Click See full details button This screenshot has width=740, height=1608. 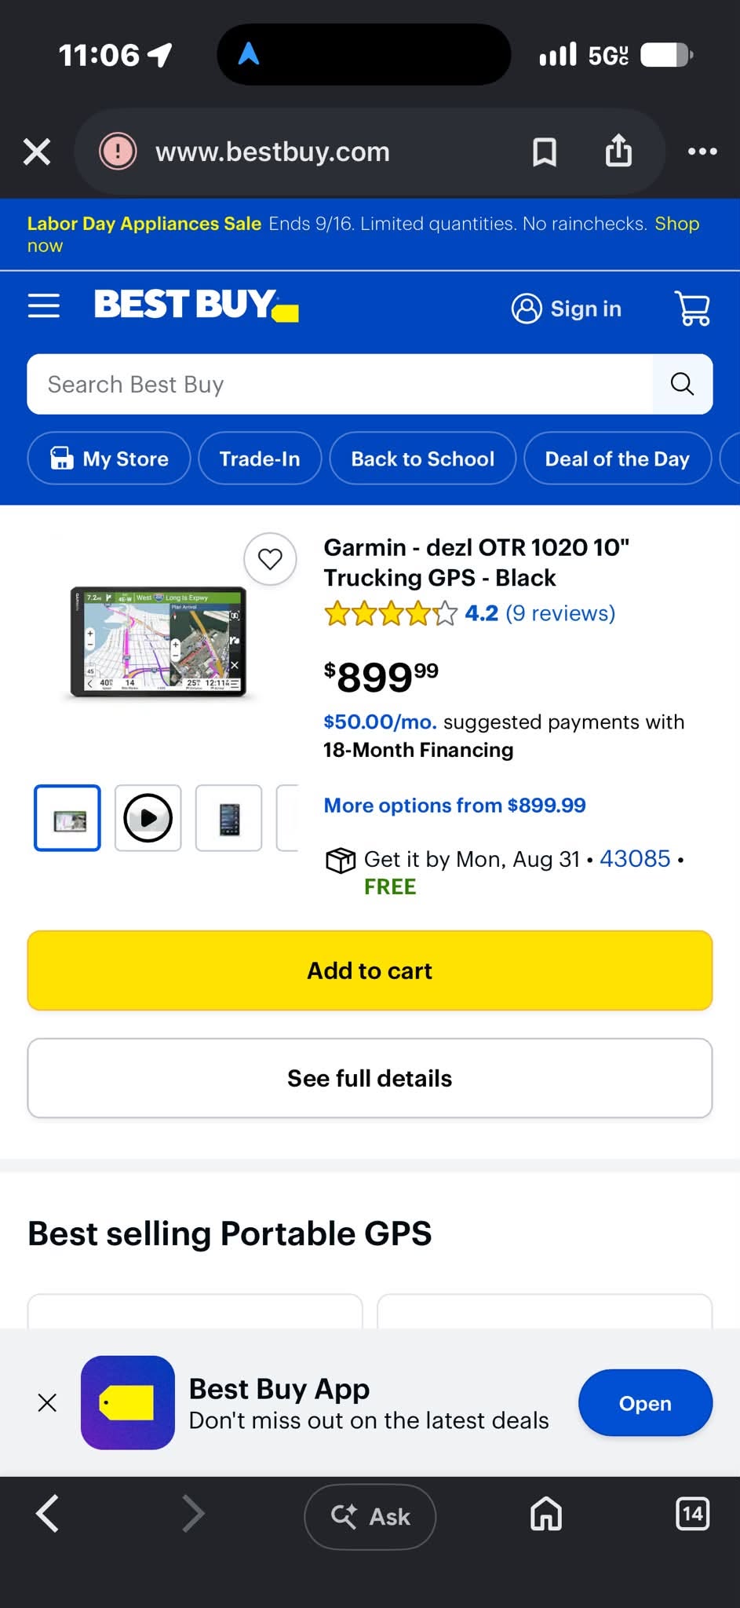(370, 1078)
